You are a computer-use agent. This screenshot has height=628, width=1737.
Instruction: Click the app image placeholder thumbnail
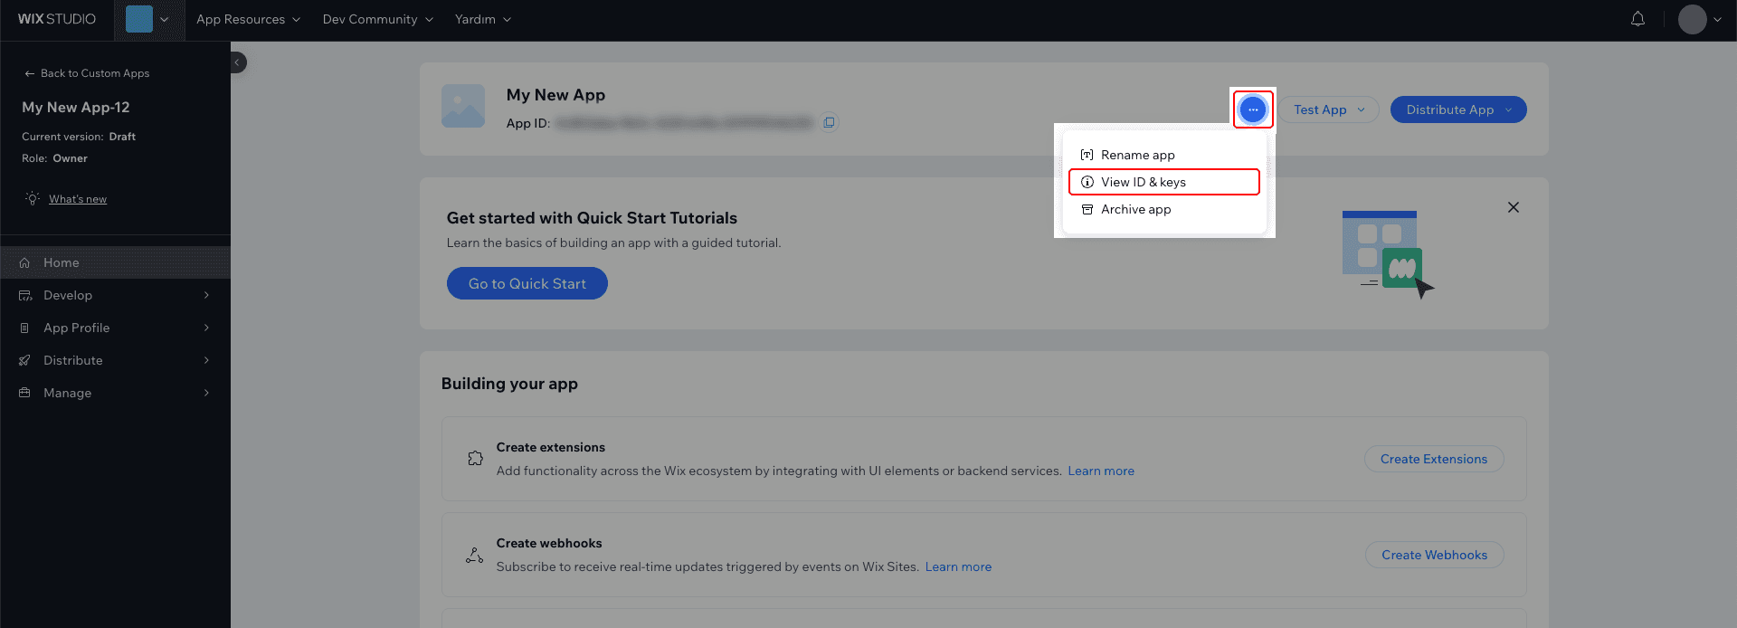(x=463, y=106)
